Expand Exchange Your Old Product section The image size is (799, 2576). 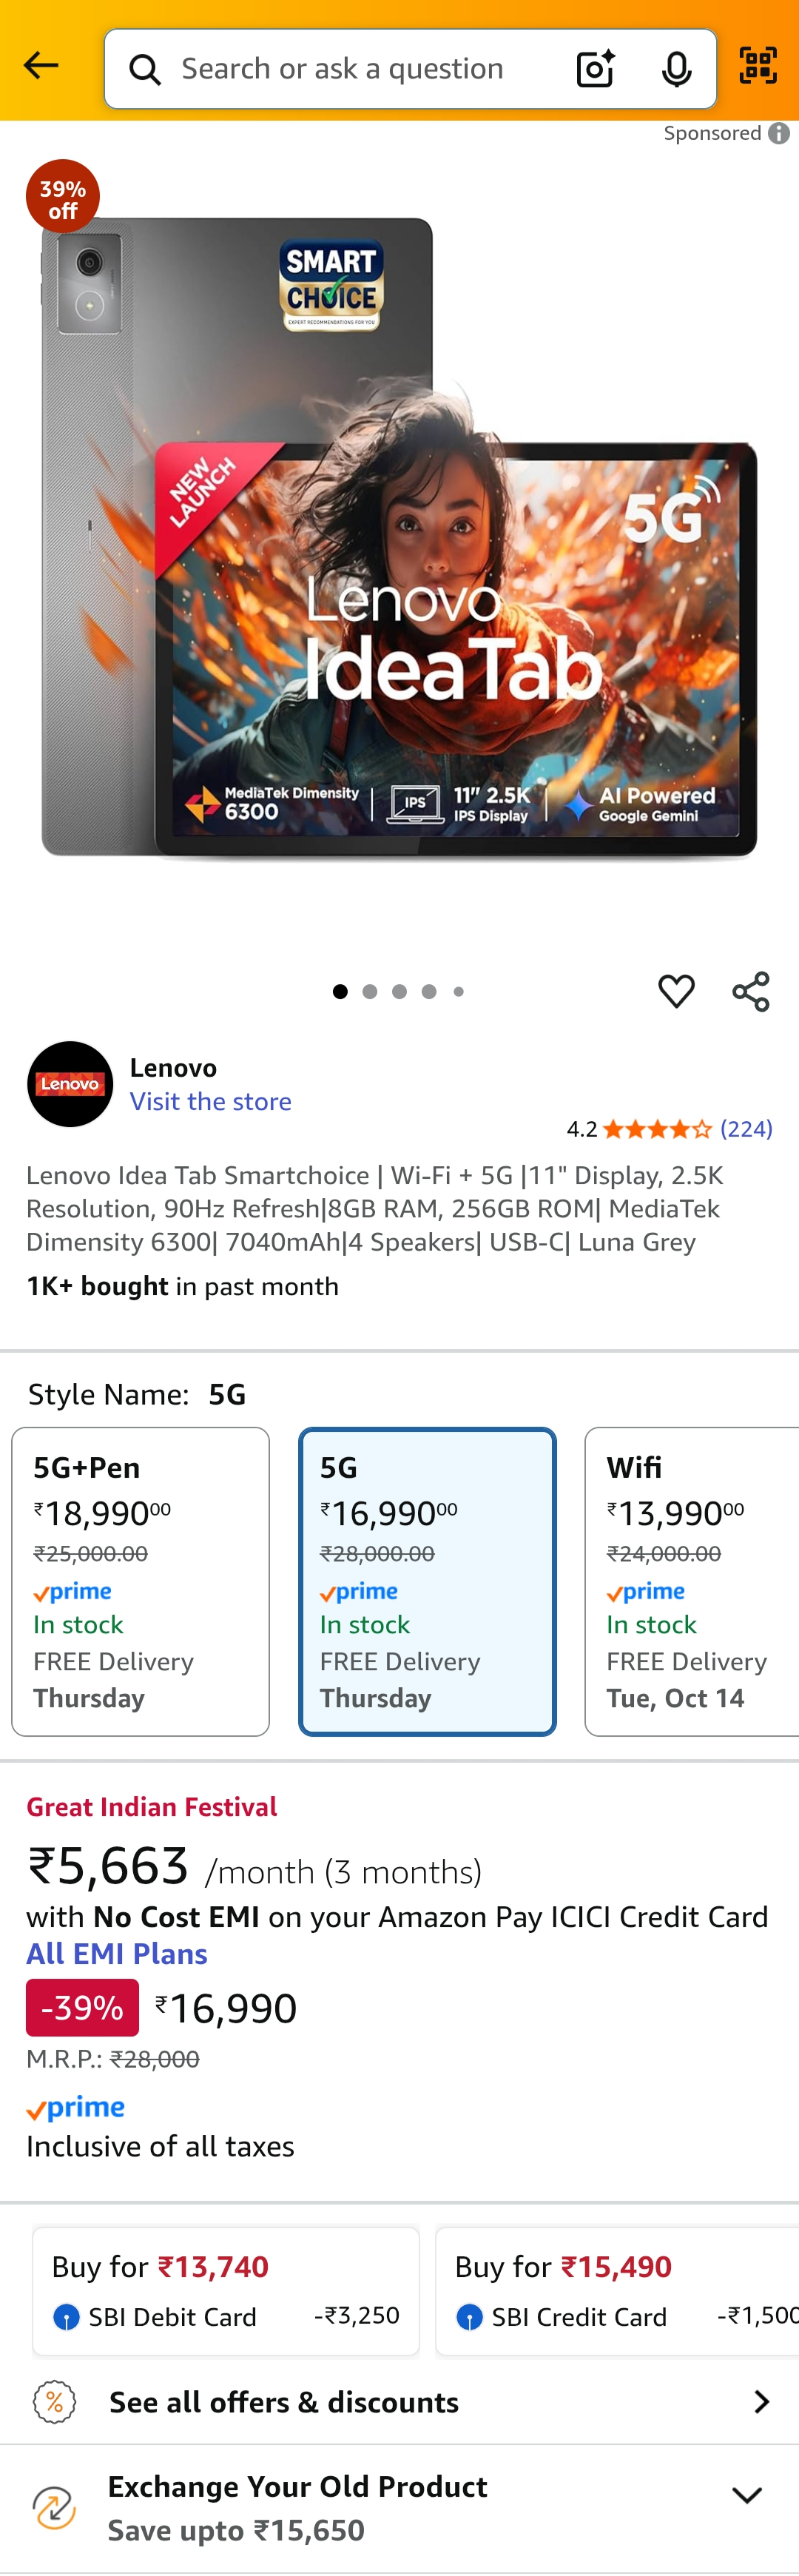[x=746, y=2496]
